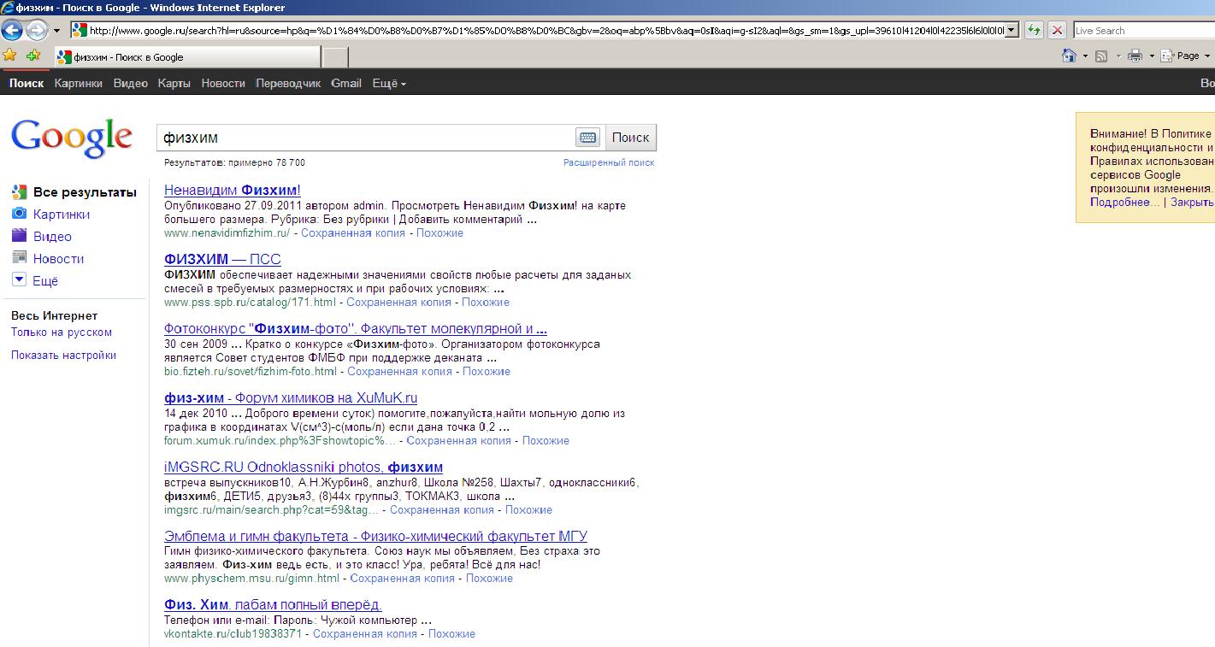Click the Print printer icon
The image size is (1215, 647).
(1135, 56)
